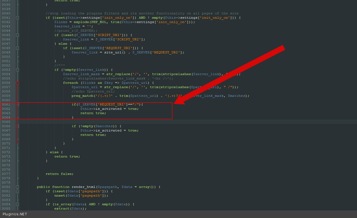Collapse the render_html function at line 3080
The height and width of the screenshot is (218, 357).
(x=18, y=187)
